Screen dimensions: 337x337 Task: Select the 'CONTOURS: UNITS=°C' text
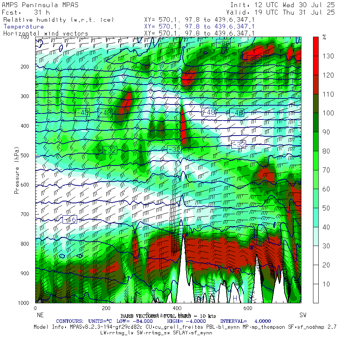(x=84, y=321)
